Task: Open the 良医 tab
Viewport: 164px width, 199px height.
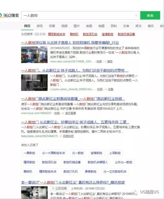Action: [89, 26]
